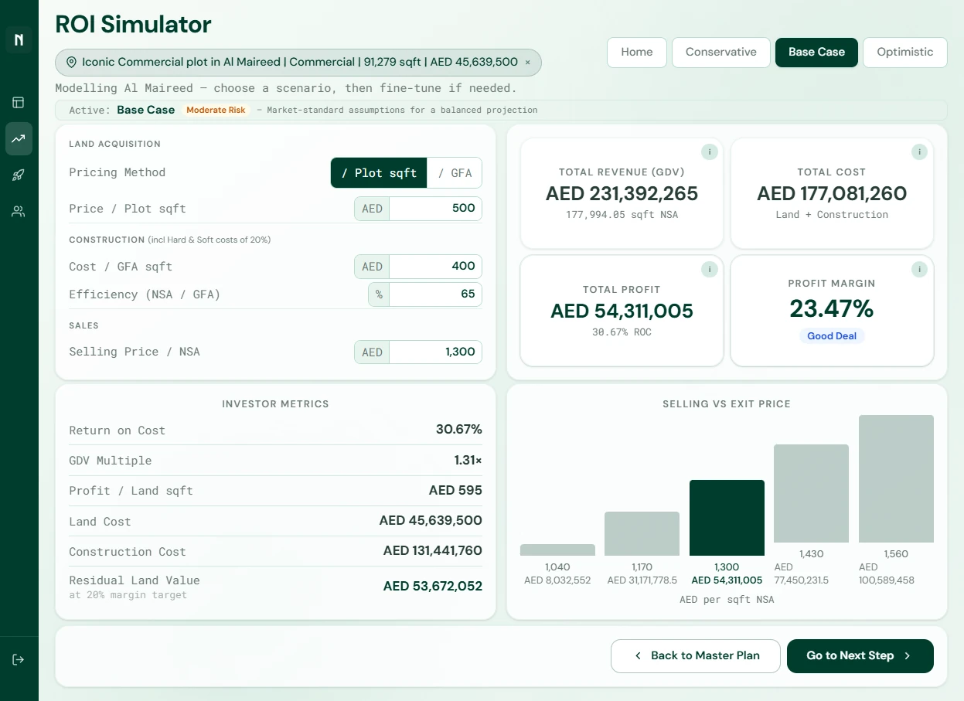
Task: Click the Go to Next Step button
Action: pos(860,656)
